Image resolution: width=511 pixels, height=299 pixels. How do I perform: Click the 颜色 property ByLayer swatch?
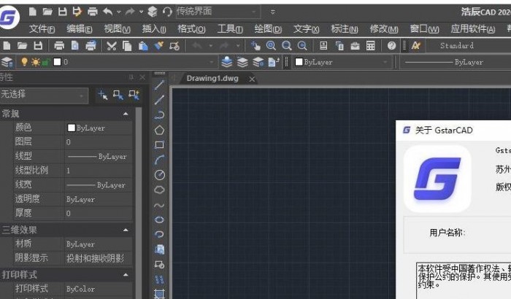71,128
